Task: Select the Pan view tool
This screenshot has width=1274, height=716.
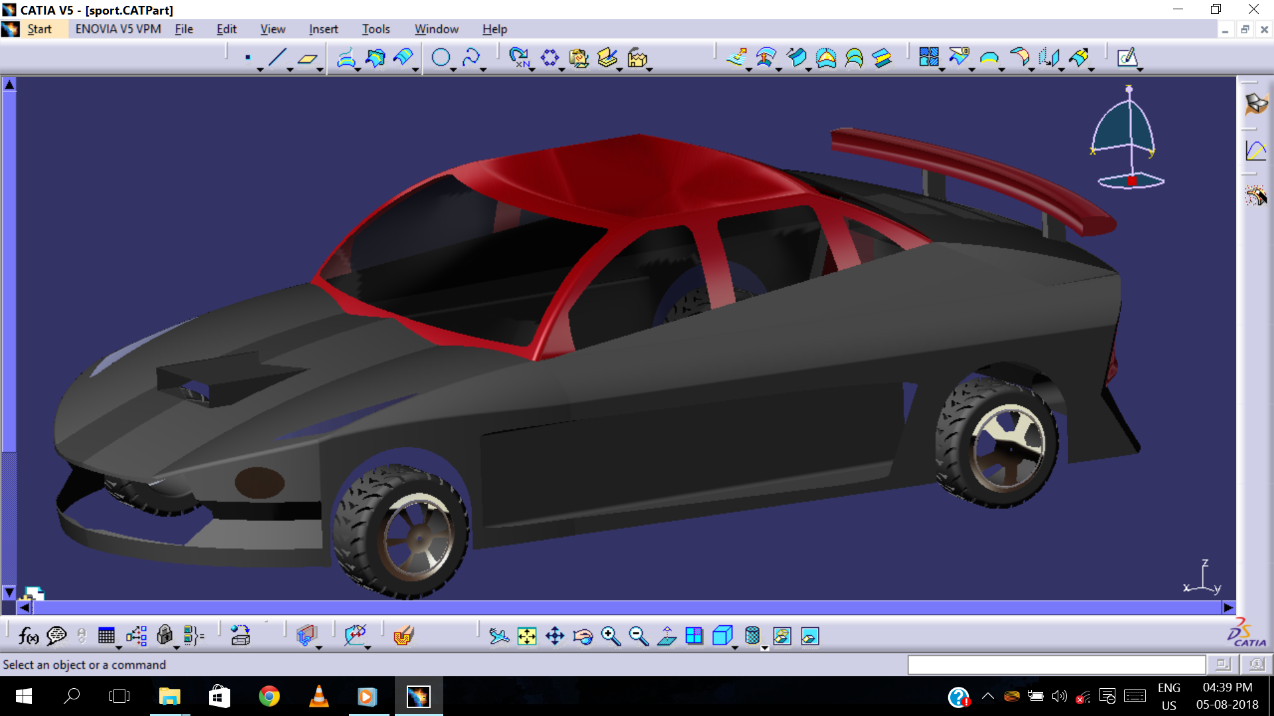Action: pos(555,636)
